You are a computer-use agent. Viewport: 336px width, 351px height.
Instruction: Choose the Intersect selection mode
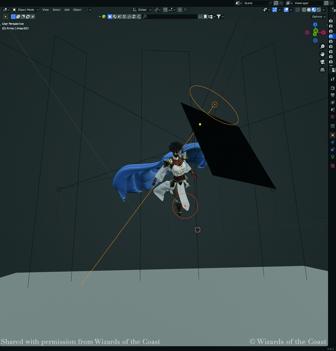click(x=33, y=16)
